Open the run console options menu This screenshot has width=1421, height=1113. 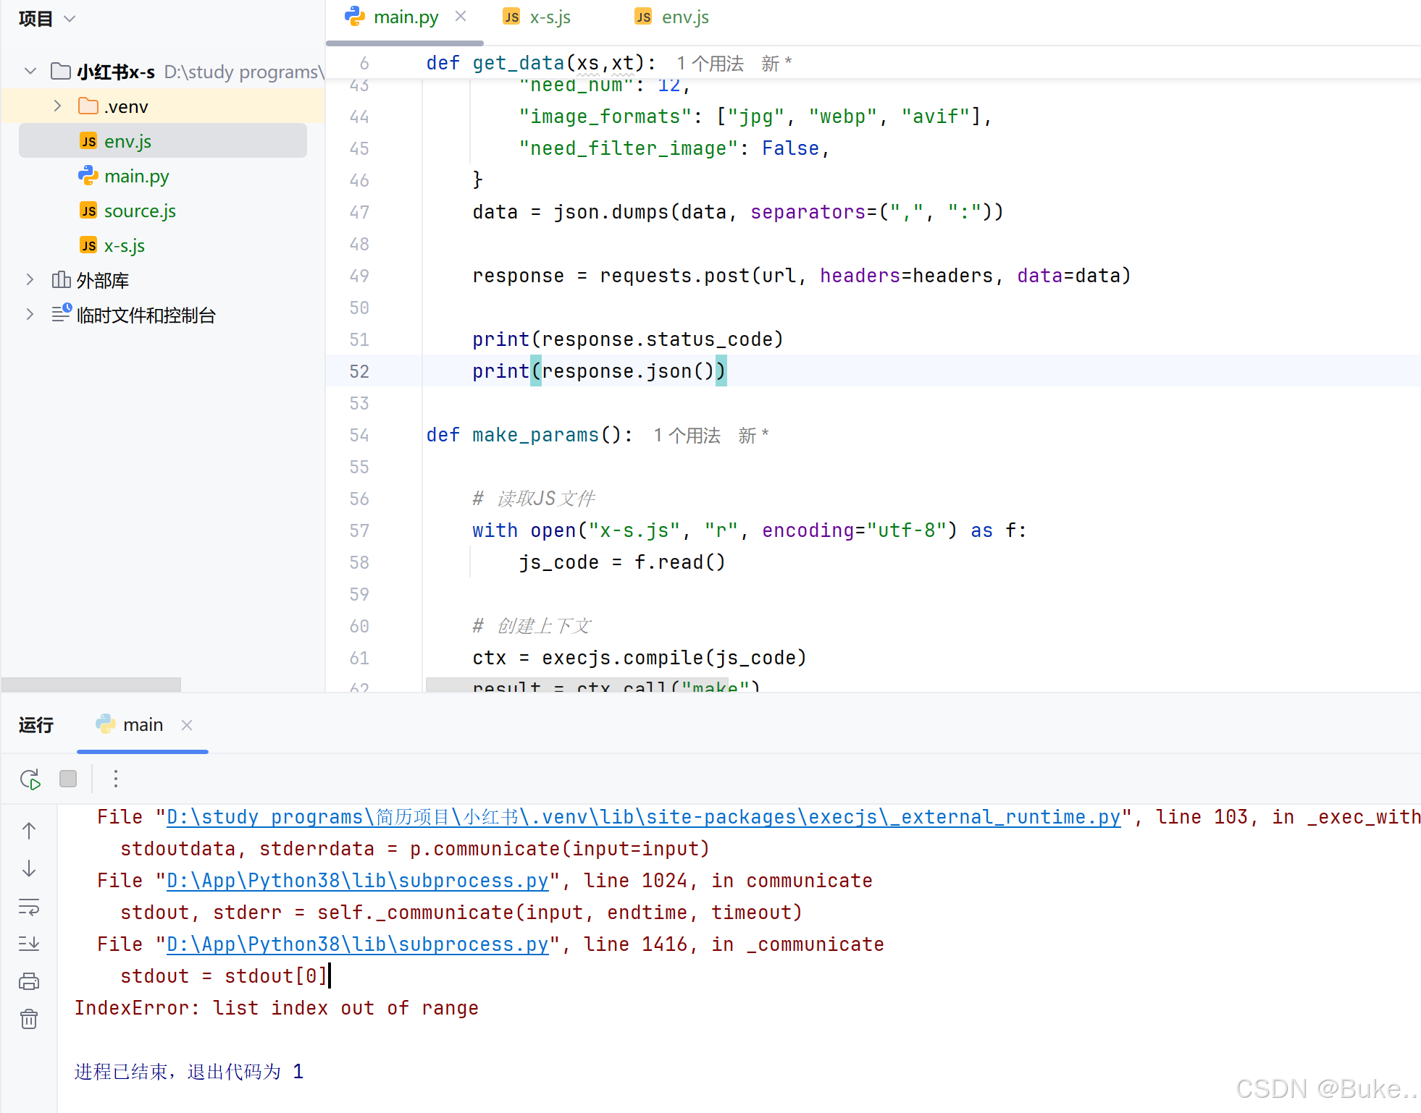pos(116,779)
